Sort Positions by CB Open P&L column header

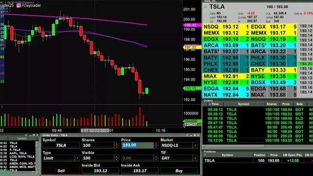[292, 155]
